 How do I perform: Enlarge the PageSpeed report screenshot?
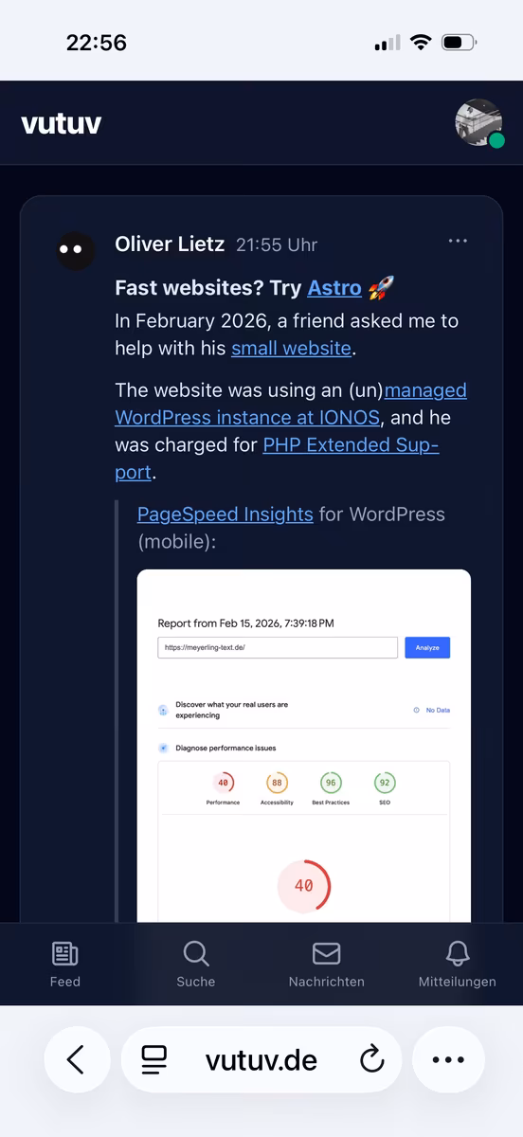[x=303, y=746]
